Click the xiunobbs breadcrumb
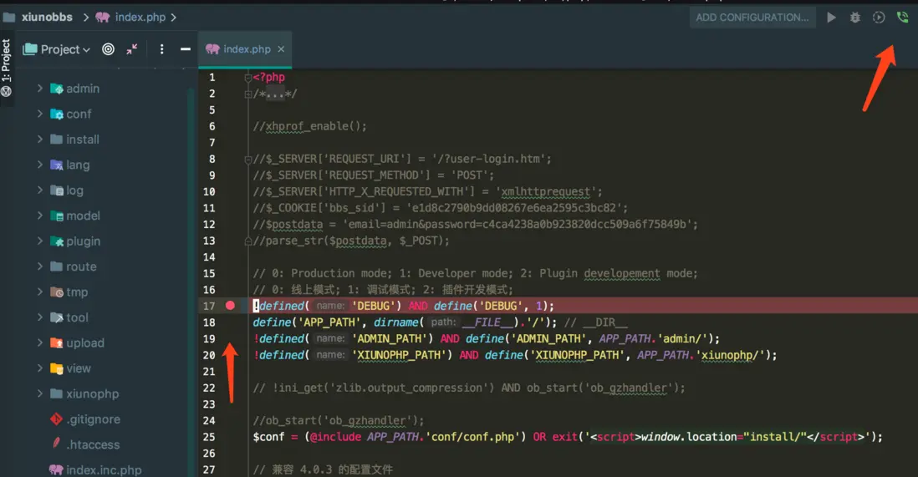The height and width of the screenshot is (477, 918). tap(47, 17)
